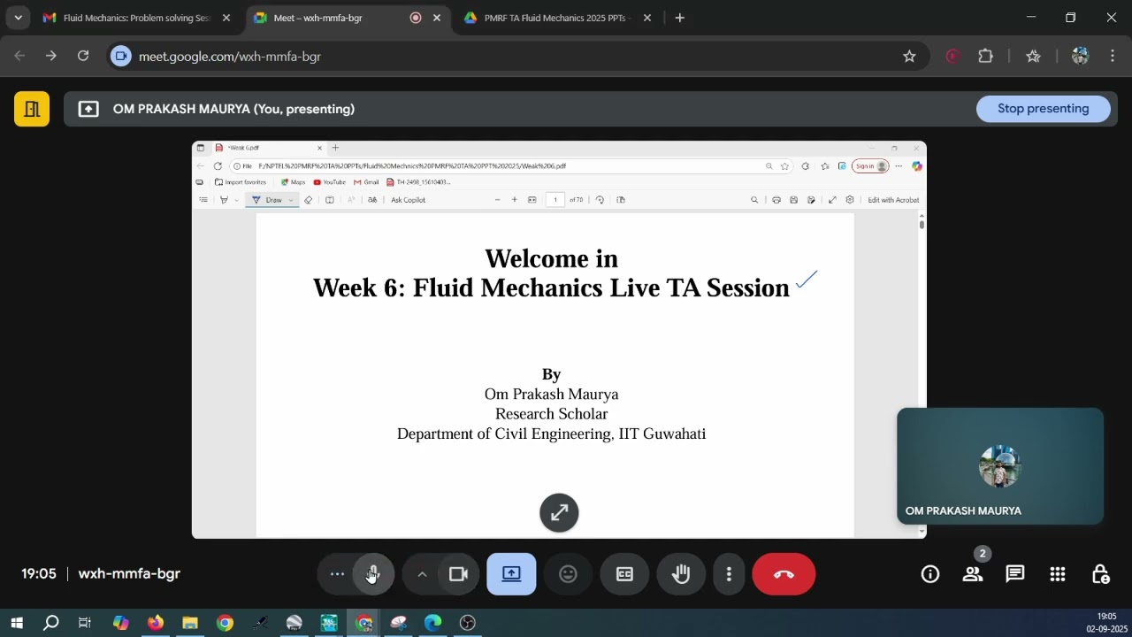Click page number field in PDF toolbar

555,200
